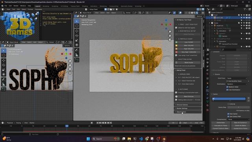
Task: Open Physics properties tab in Properties editor
Action: click(208, 94)
